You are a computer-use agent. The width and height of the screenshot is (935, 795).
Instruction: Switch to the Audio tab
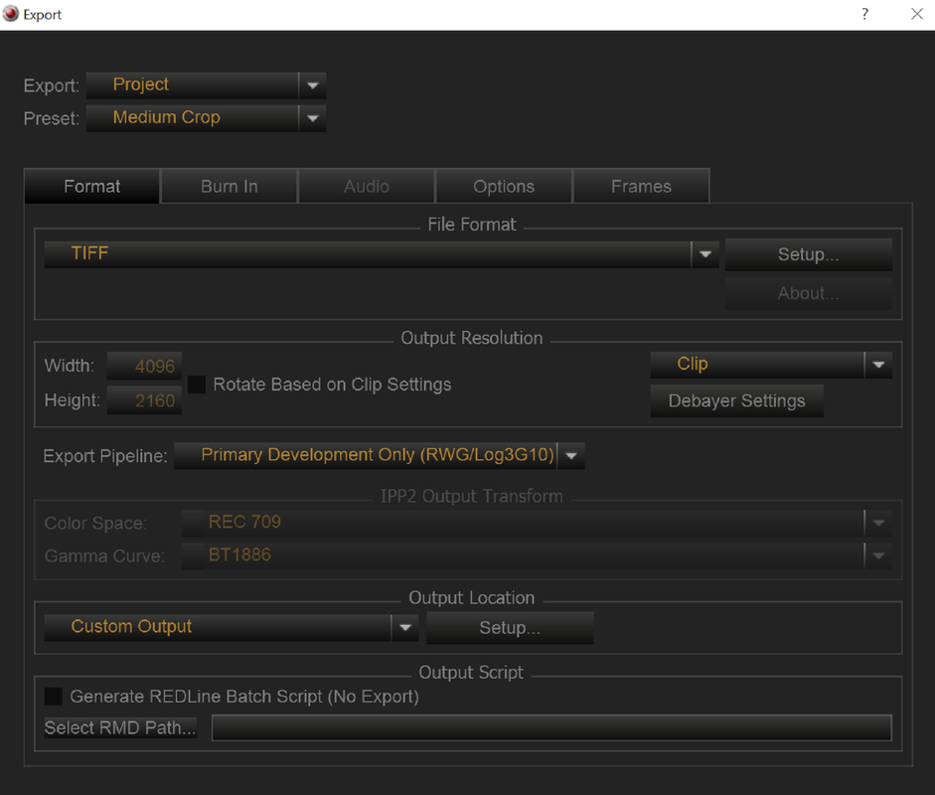[366, 186]
